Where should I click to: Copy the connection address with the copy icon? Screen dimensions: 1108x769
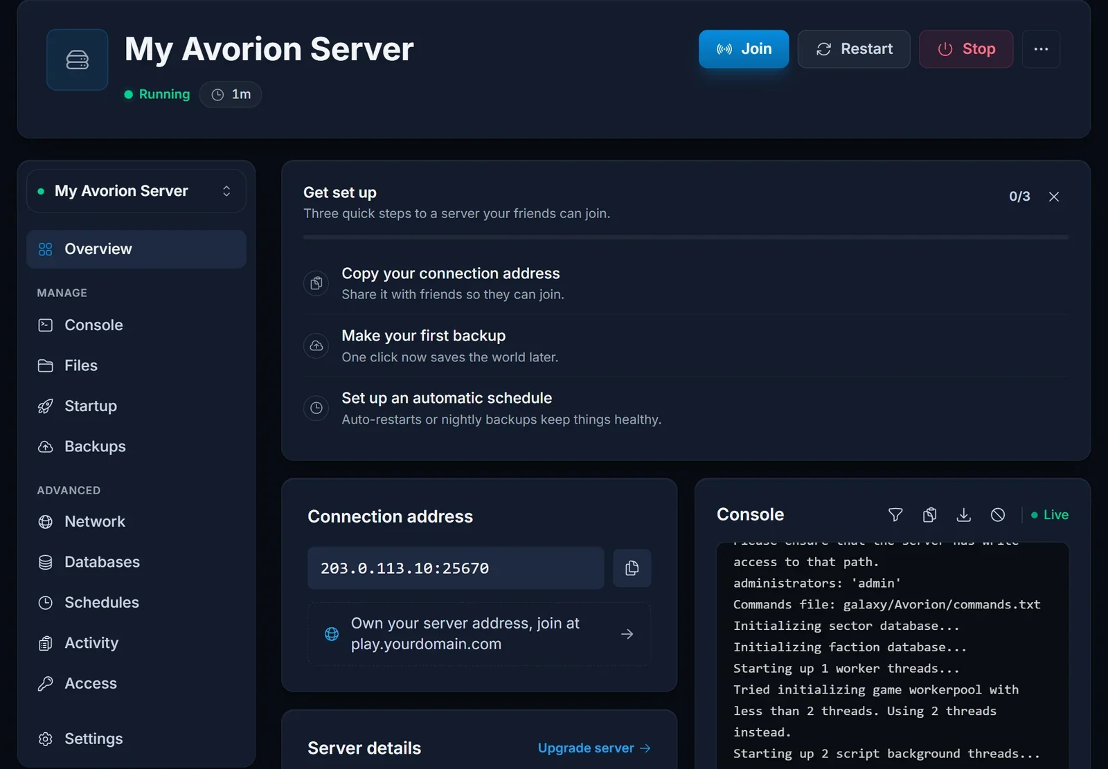click(x=632, y=568)
